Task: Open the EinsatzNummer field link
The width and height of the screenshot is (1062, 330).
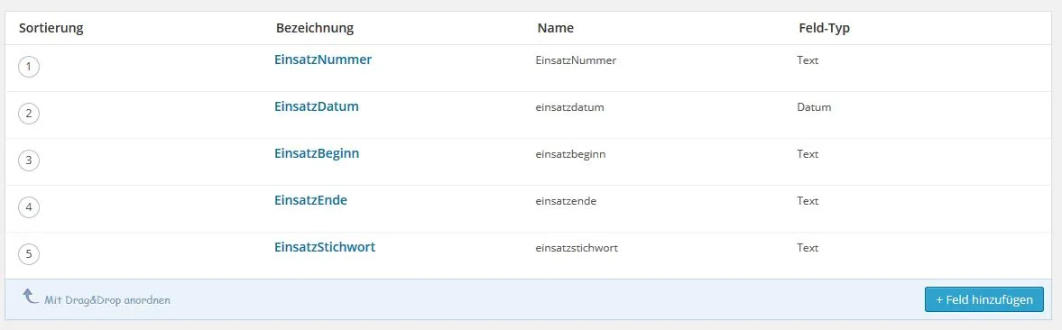Action: tap(323, 60)
